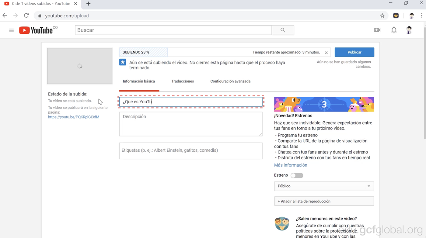Go back with browser back arrow
This screenshot has width=426, height=238.
[5, 16]
